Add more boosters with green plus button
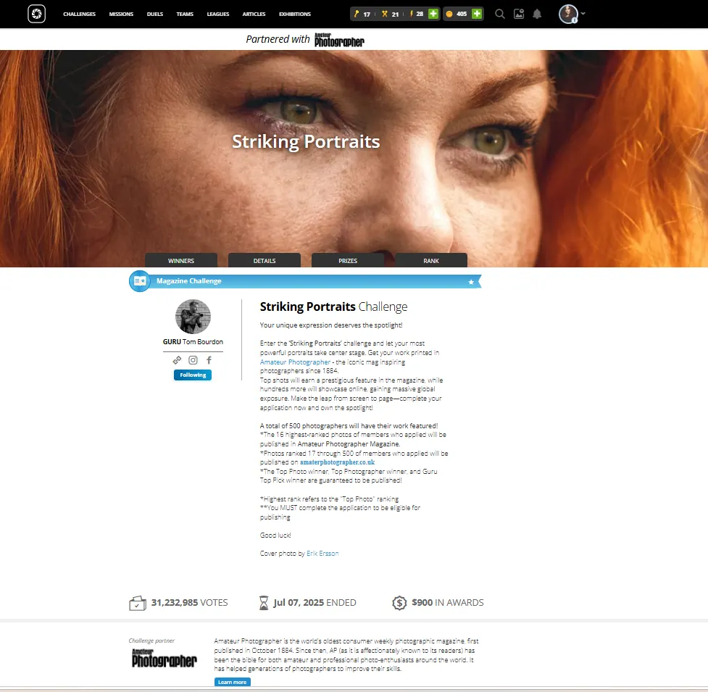The width and height of the screenshot is (708, 692). point(433,14)
